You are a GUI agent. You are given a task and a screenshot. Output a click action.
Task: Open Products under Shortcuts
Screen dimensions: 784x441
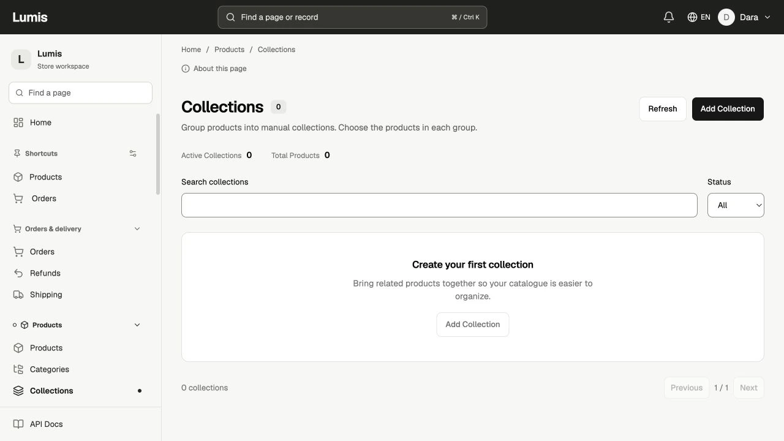click(80, 177)
